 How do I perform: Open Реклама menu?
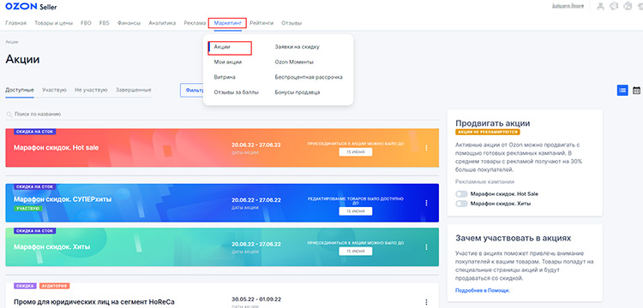[195, 23]
